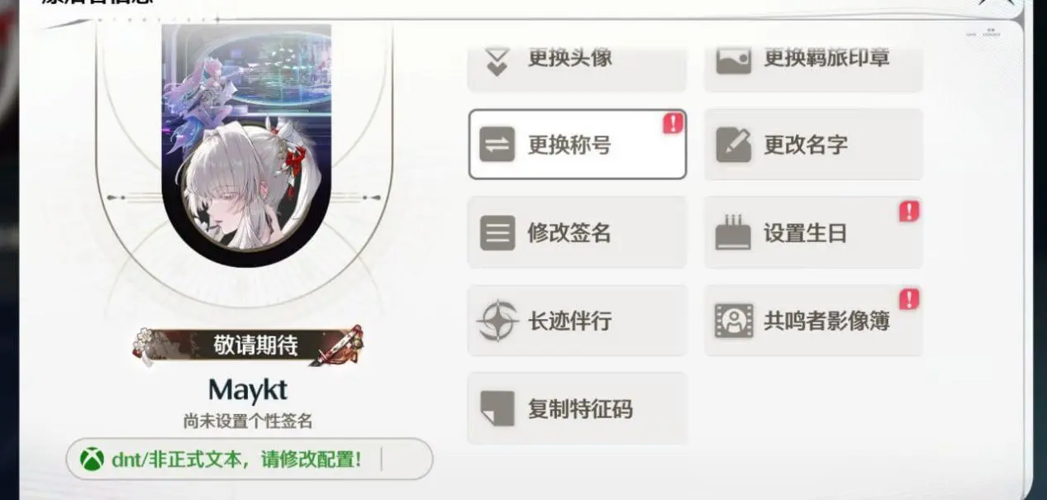Choose the 设置生日 text label
The height and width of the screenshot is (500, 1047).
click(805, 234)
